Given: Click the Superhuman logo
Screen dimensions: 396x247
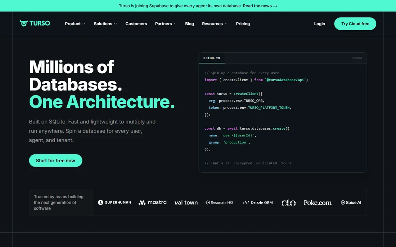Looking at the screenshot, I should (114, 202).
